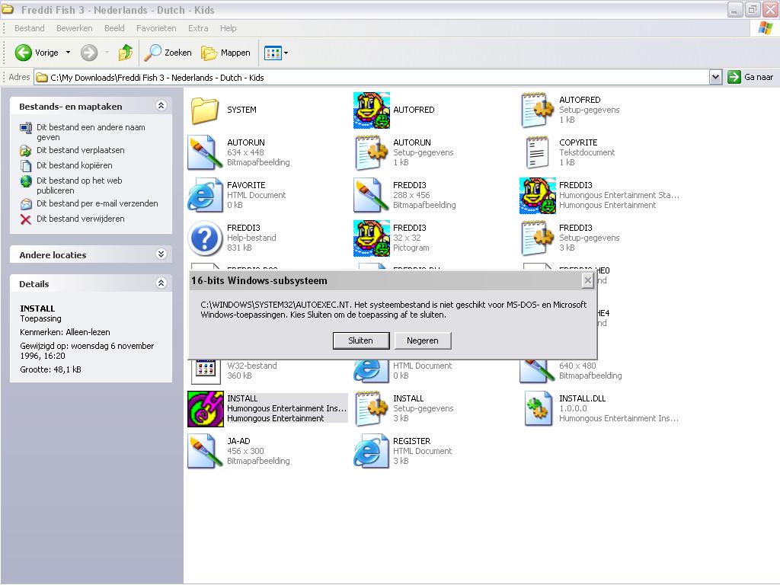780x585 pixels.
Task: Expand the address bar dropdown
Action: tap(715, 77)
